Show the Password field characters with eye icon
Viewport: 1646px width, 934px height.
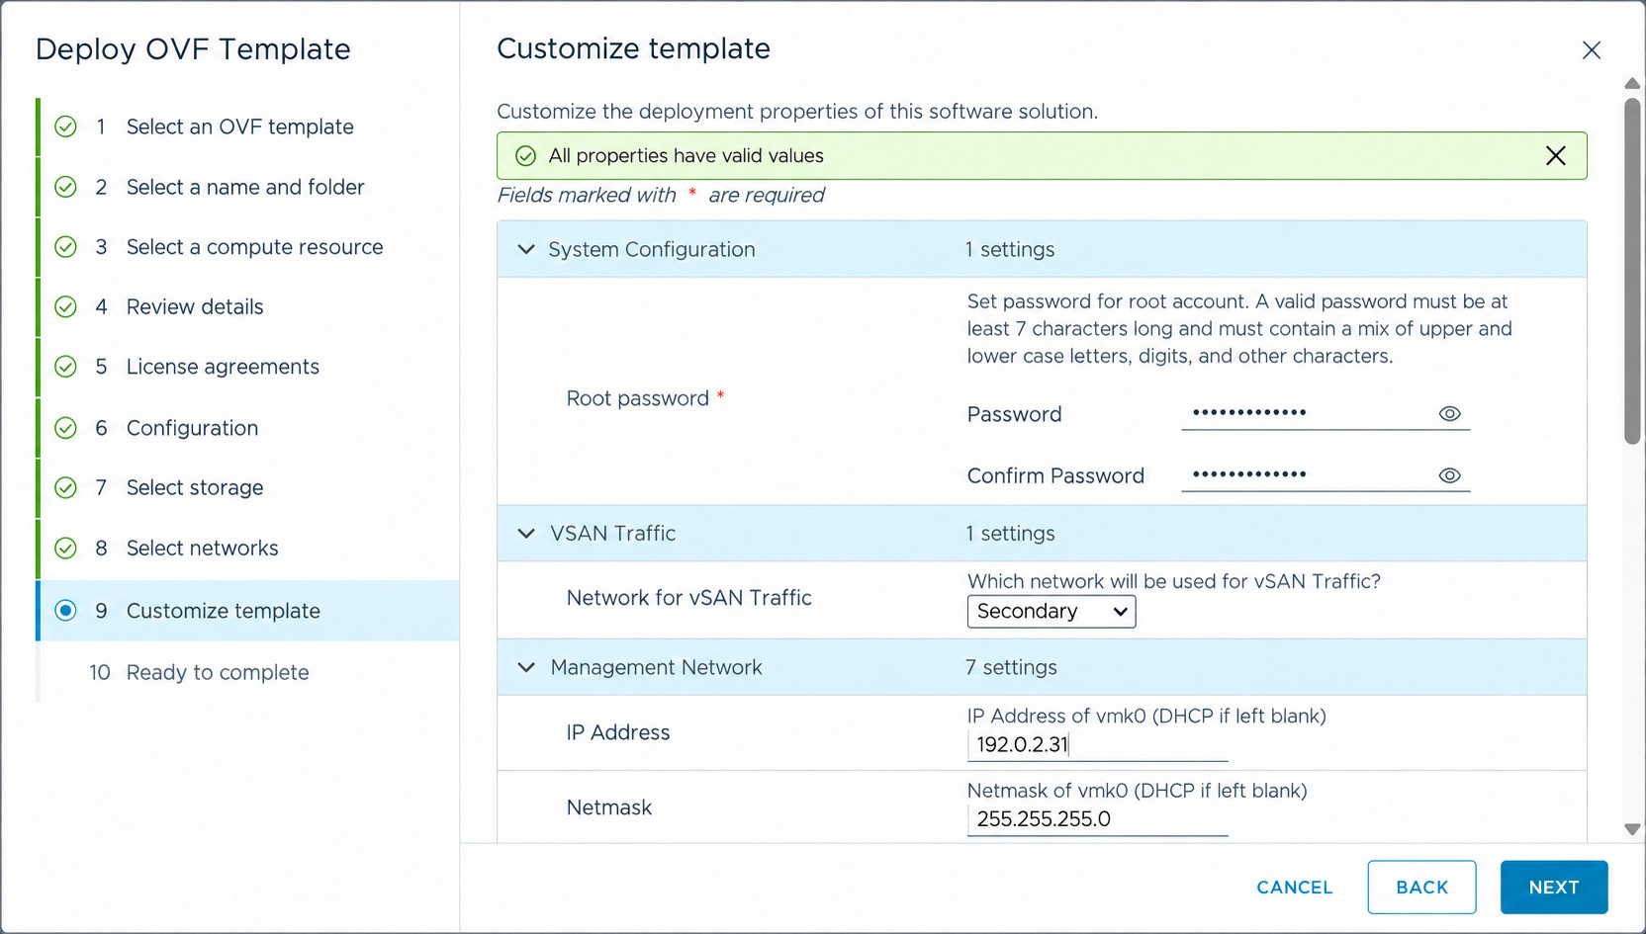coord(1449,414)
